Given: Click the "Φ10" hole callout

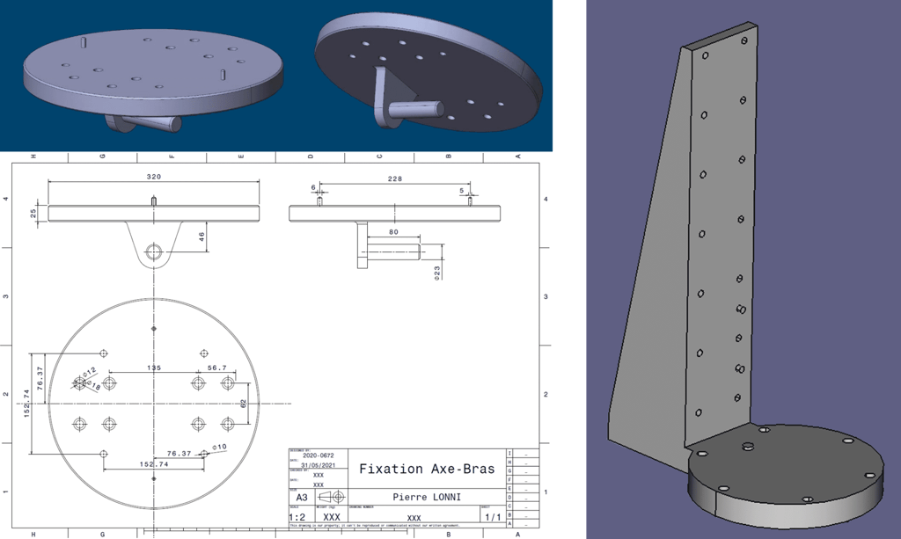Looking at the screenshot, I should (219, 447).
